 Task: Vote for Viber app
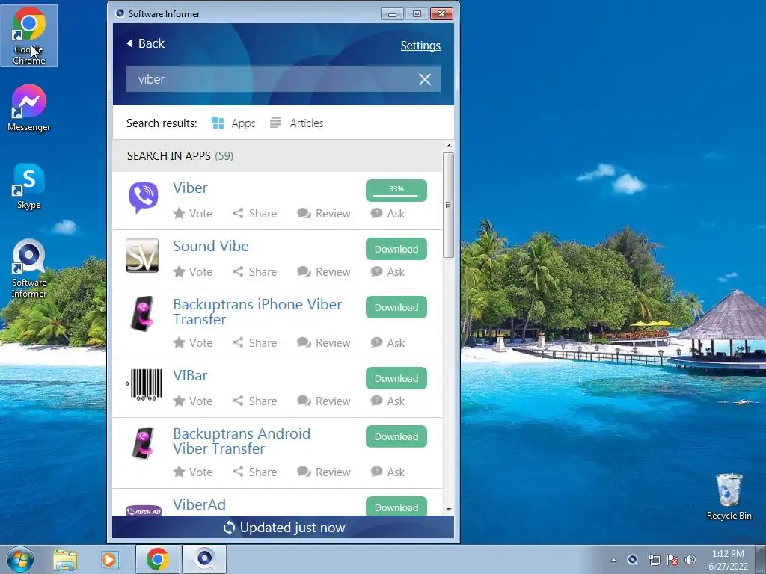193,213
